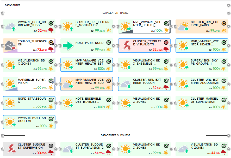Select the DATACENTER FRANCE section heading
Viewport: 231px width, 158px height.
[x=115, y=13]
